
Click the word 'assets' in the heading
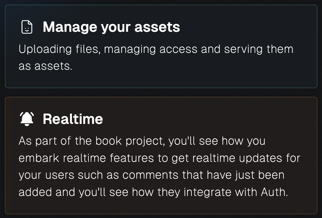(157, 27)
